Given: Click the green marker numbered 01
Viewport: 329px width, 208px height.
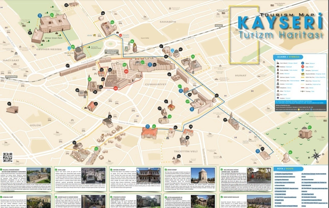Looking at the screenshot, I should (x=52, y=15).
